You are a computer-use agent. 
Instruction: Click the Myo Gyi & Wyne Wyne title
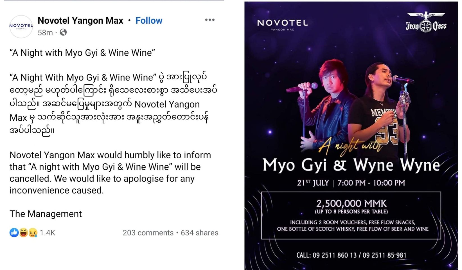coord(351,165)
